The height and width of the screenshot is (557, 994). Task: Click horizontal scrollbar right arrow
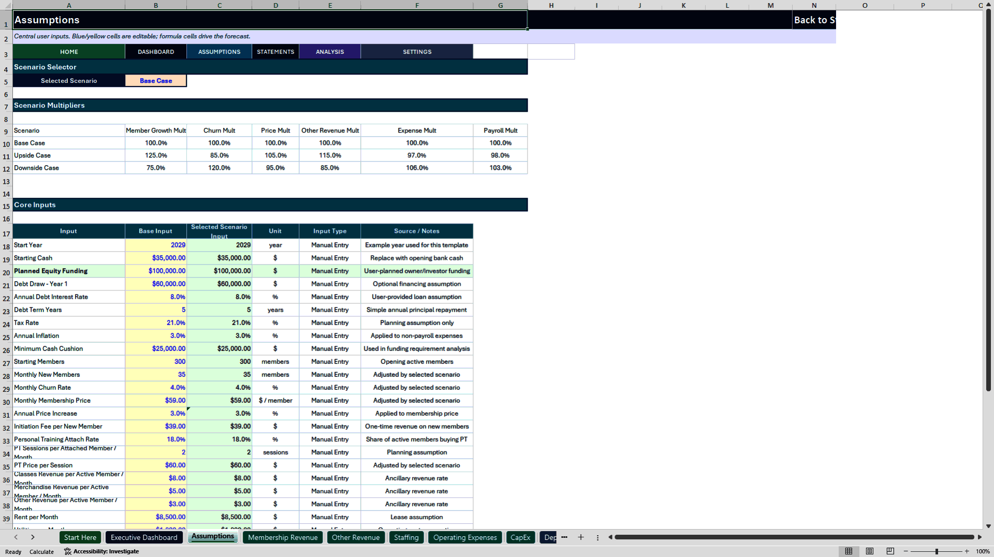click(980, 537)
